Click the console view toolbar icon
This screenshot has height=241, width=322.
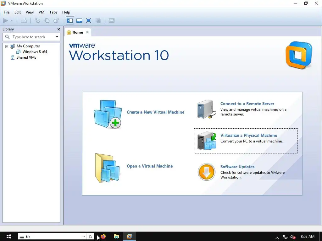click(x=112, y=20)
